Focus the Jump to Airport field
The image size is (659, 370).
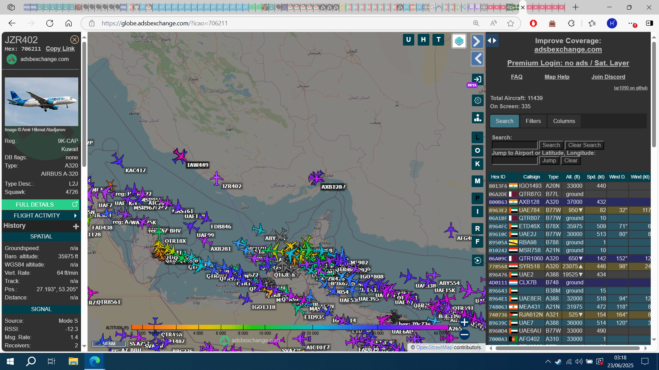coord(515,161)
